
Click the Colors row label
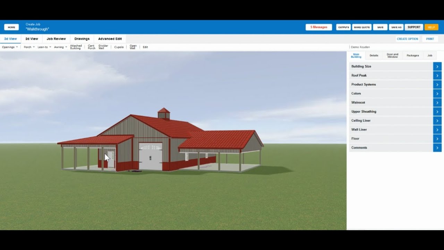[356, 93]
